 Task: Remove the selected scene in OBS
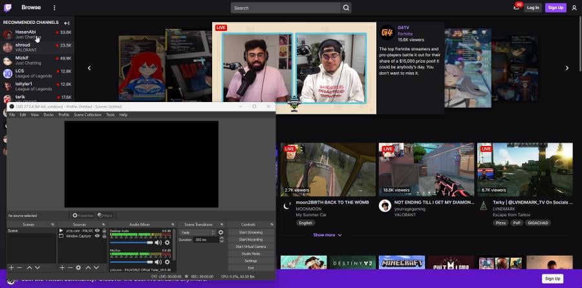point(19,267)
